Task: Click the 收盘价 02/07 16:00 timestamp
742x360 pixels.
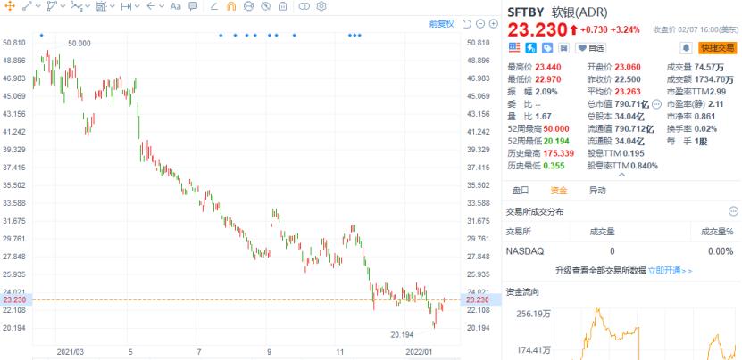Action: point(696,29)
